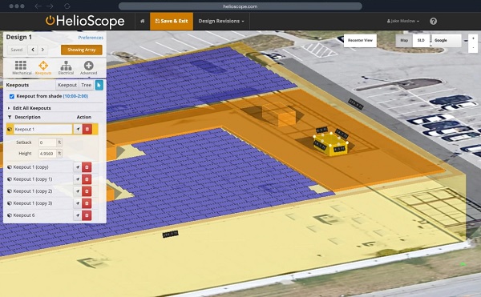Viewport: 481px width, 297px height.
Task: Select the Mechanical tab icon
Action: click(x=22, y=67)
